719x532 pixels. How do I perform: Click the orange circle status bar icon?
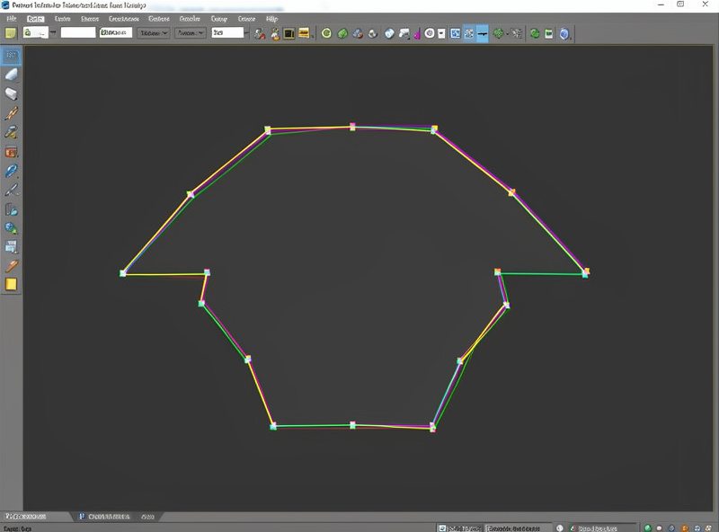[x=685, y=528]
